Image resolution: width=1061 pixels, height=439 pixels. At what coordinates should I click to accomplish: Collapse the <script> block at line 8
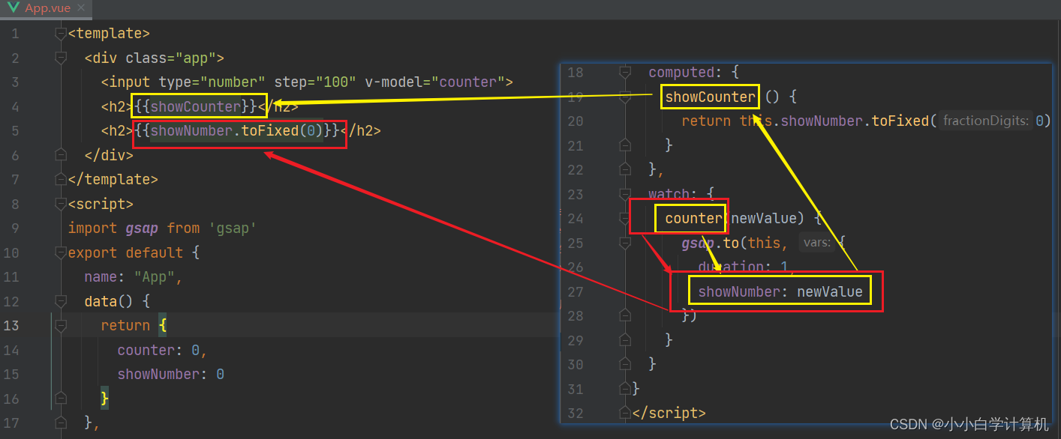click(x=61, y=204)
